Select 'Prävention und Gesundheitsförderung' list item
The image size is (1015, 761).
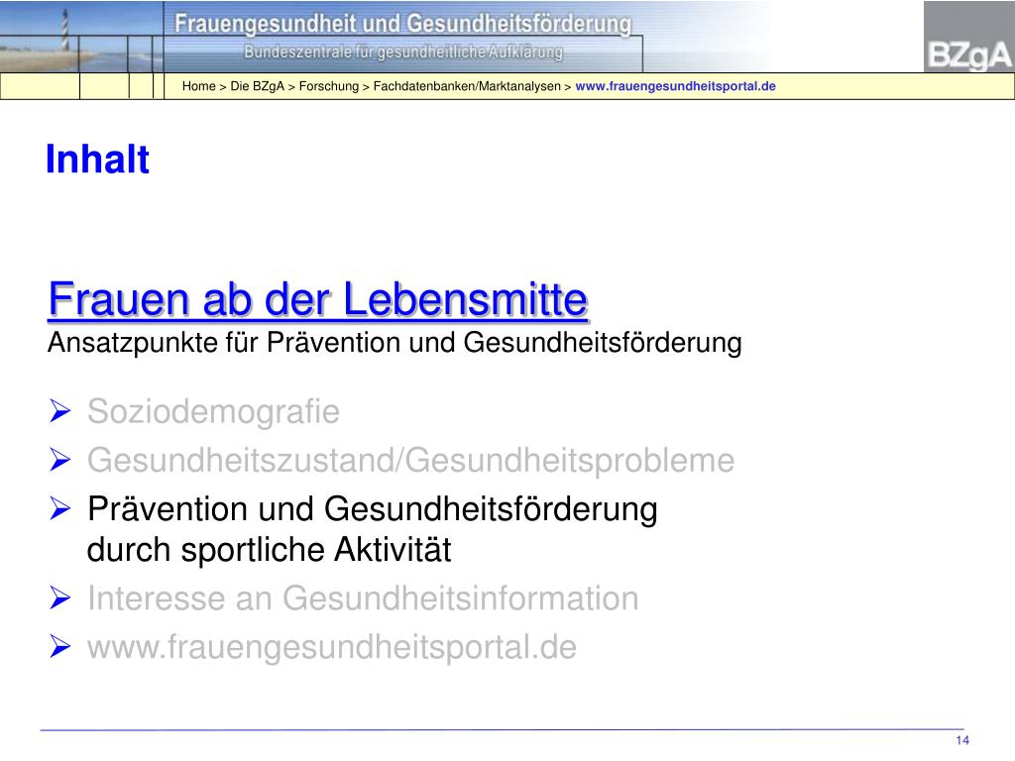373,509
